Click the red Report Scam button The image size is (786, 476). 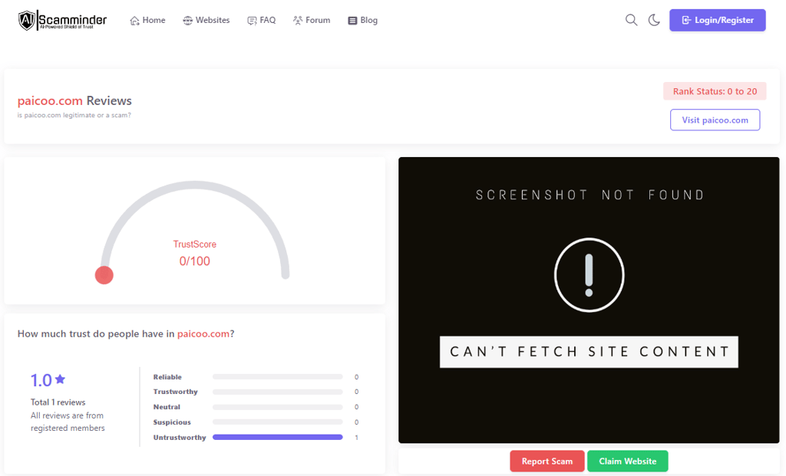547,461
